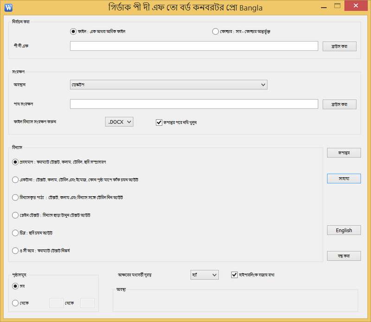Open the save location dropdown showing ডেস্কটপ
Image resolution: width=371 pixels, height=322 pixels.
click(x=168, y=84)
